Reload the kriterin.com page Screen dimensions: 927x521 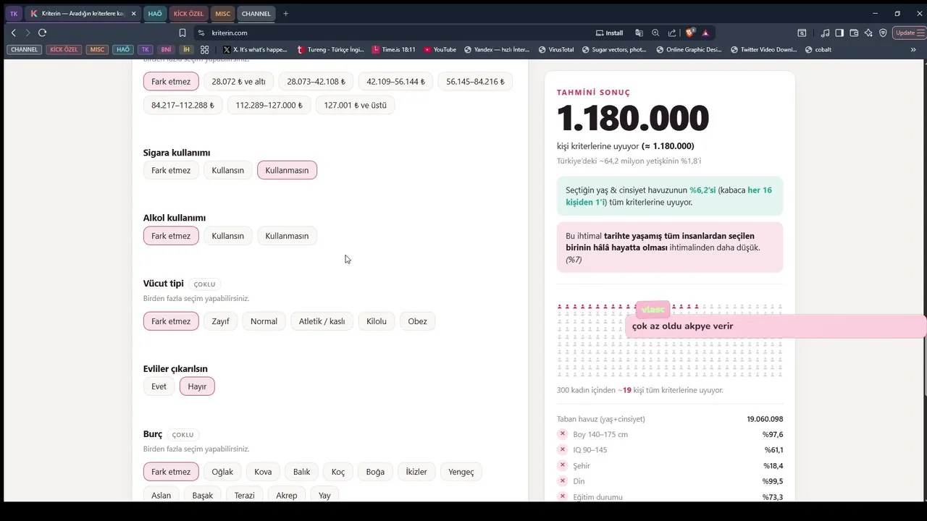click(x=42, y=33)
